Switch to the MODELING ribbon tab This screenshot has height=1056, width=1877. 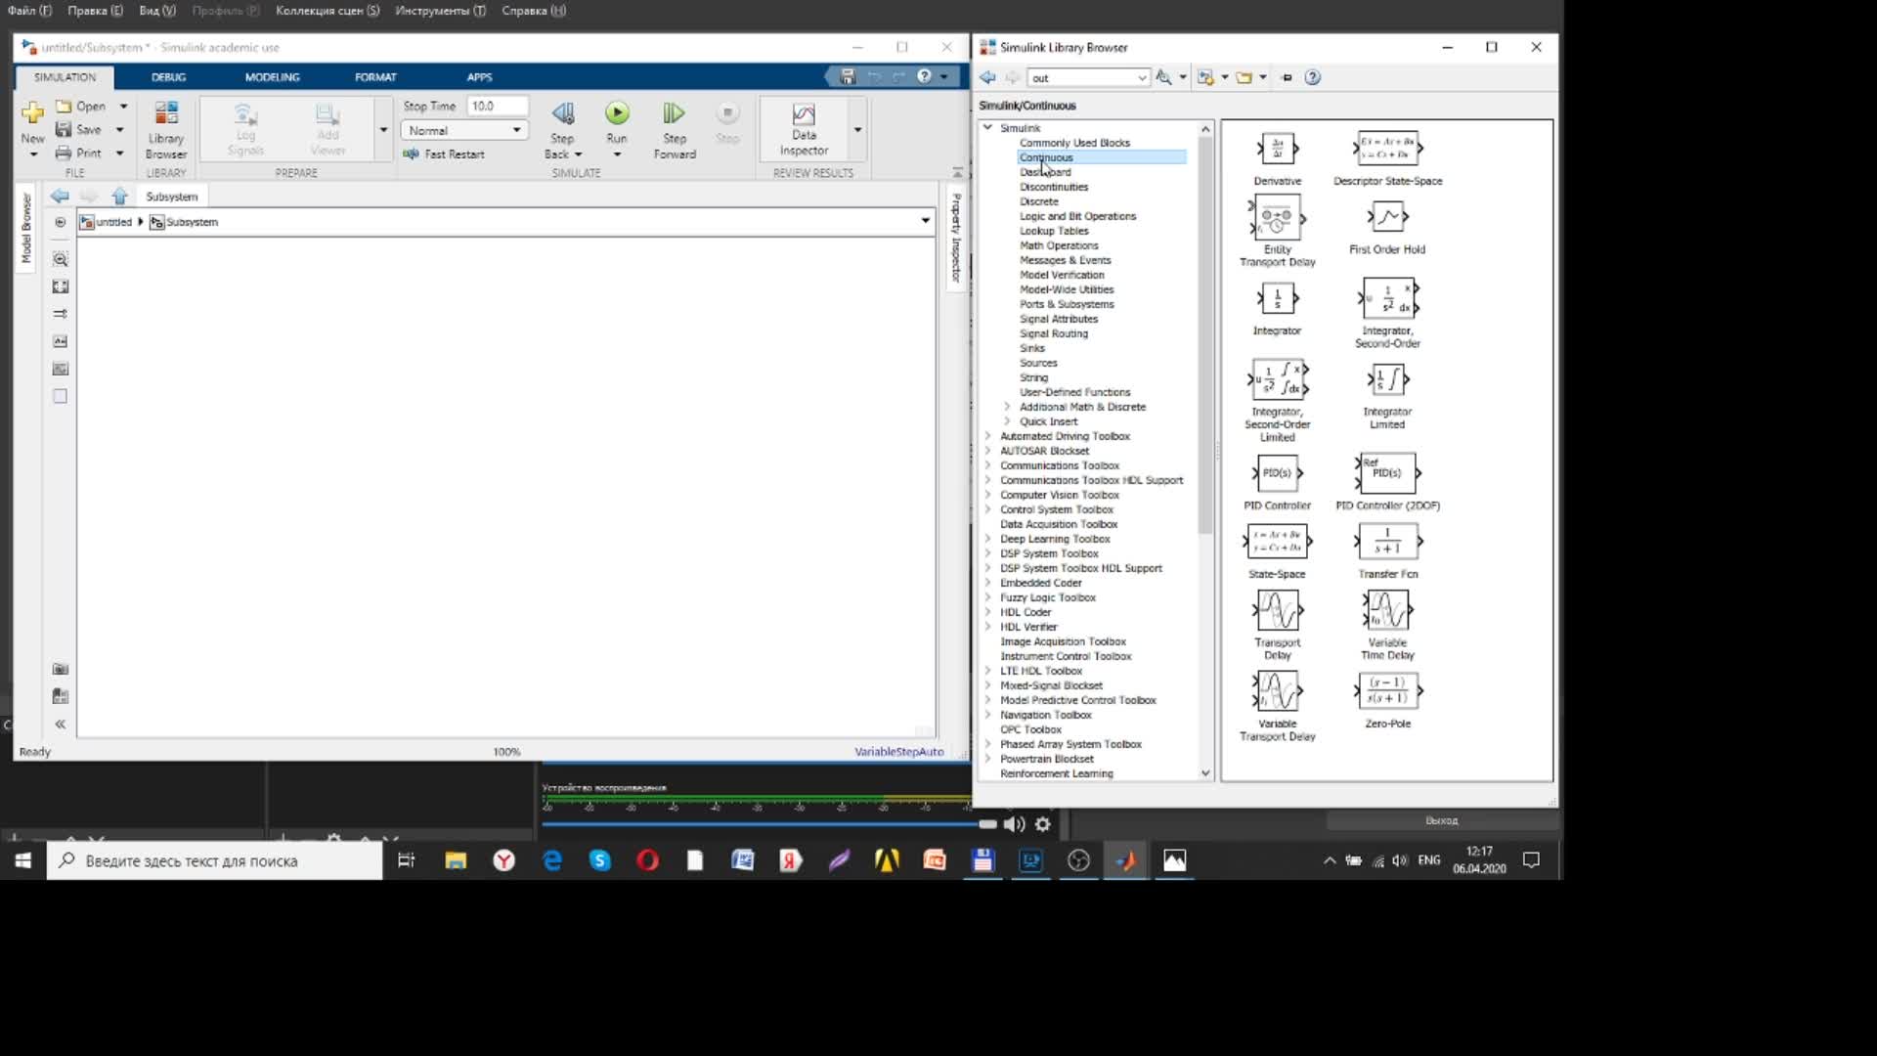point(272,76)
